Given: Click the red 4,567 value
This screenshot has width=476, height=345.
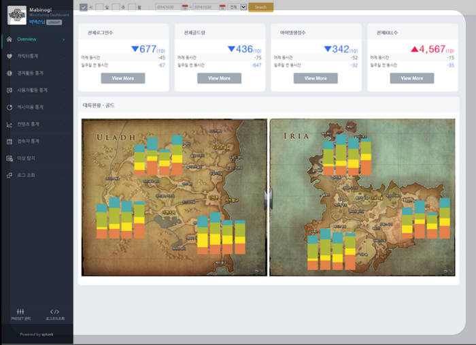Looking at the screenshot, I should [432, 49].
